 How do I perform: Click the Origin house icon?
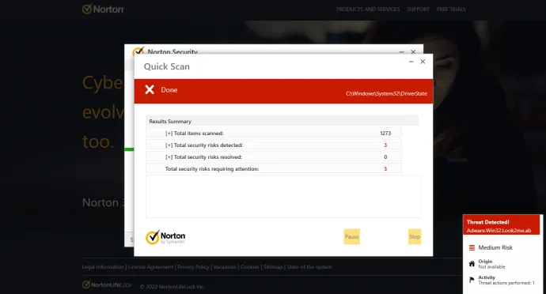click(x=472, y=264)
